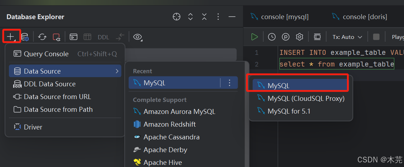Toggle in-editor results layout icon
Image resolution: width=404 pixels, height=167 pixels.
pyautogui.click(x=317, y=37)
